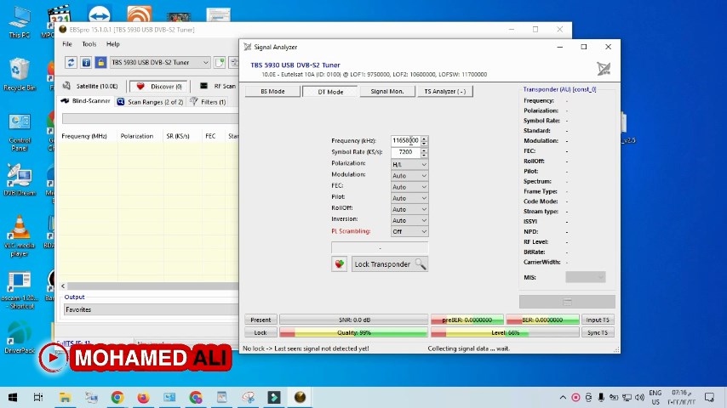This screenshot has width=727, height=408.
Task: Toggle the yellow padlock icon in EBSpro toolbar
Action: coord(100,63)
